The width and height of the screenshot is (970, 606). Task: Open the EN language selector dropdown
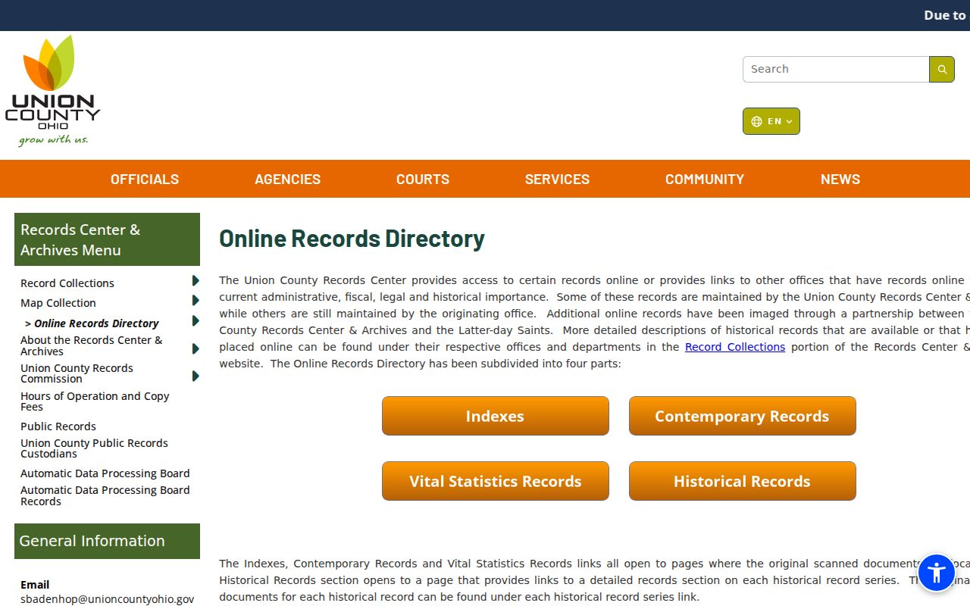771,121
